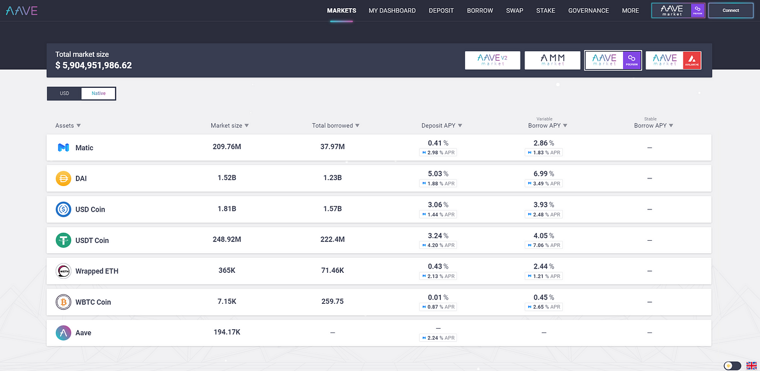Sort table by Deposit APY
This screenshot has height=371, width=760.
pos(442,126)
